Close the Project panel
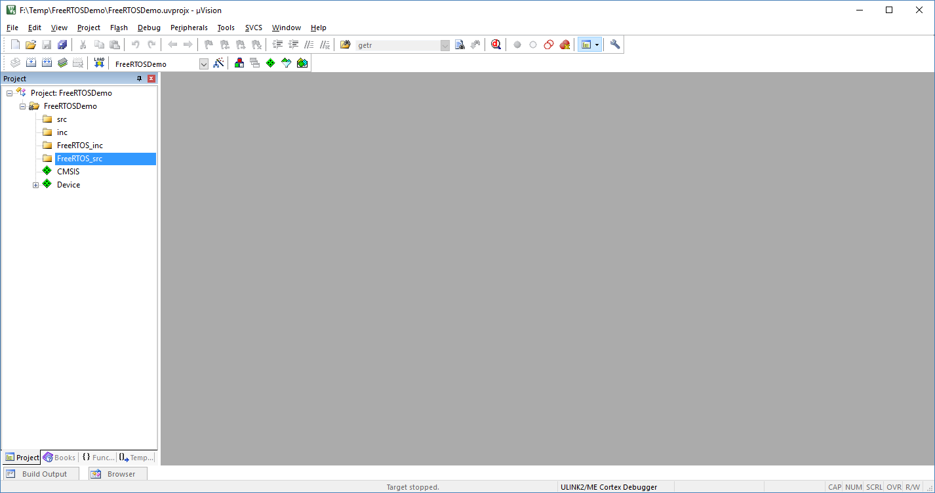 tap(151, 79)
